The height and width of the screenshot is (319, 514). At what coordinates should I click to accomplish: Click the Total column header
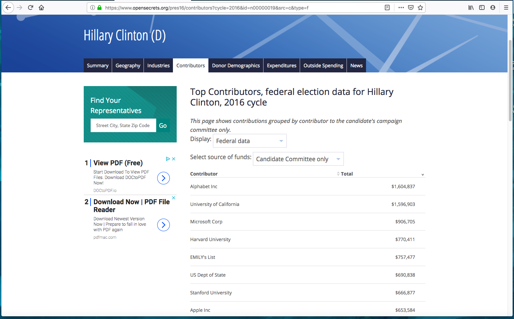347,174
